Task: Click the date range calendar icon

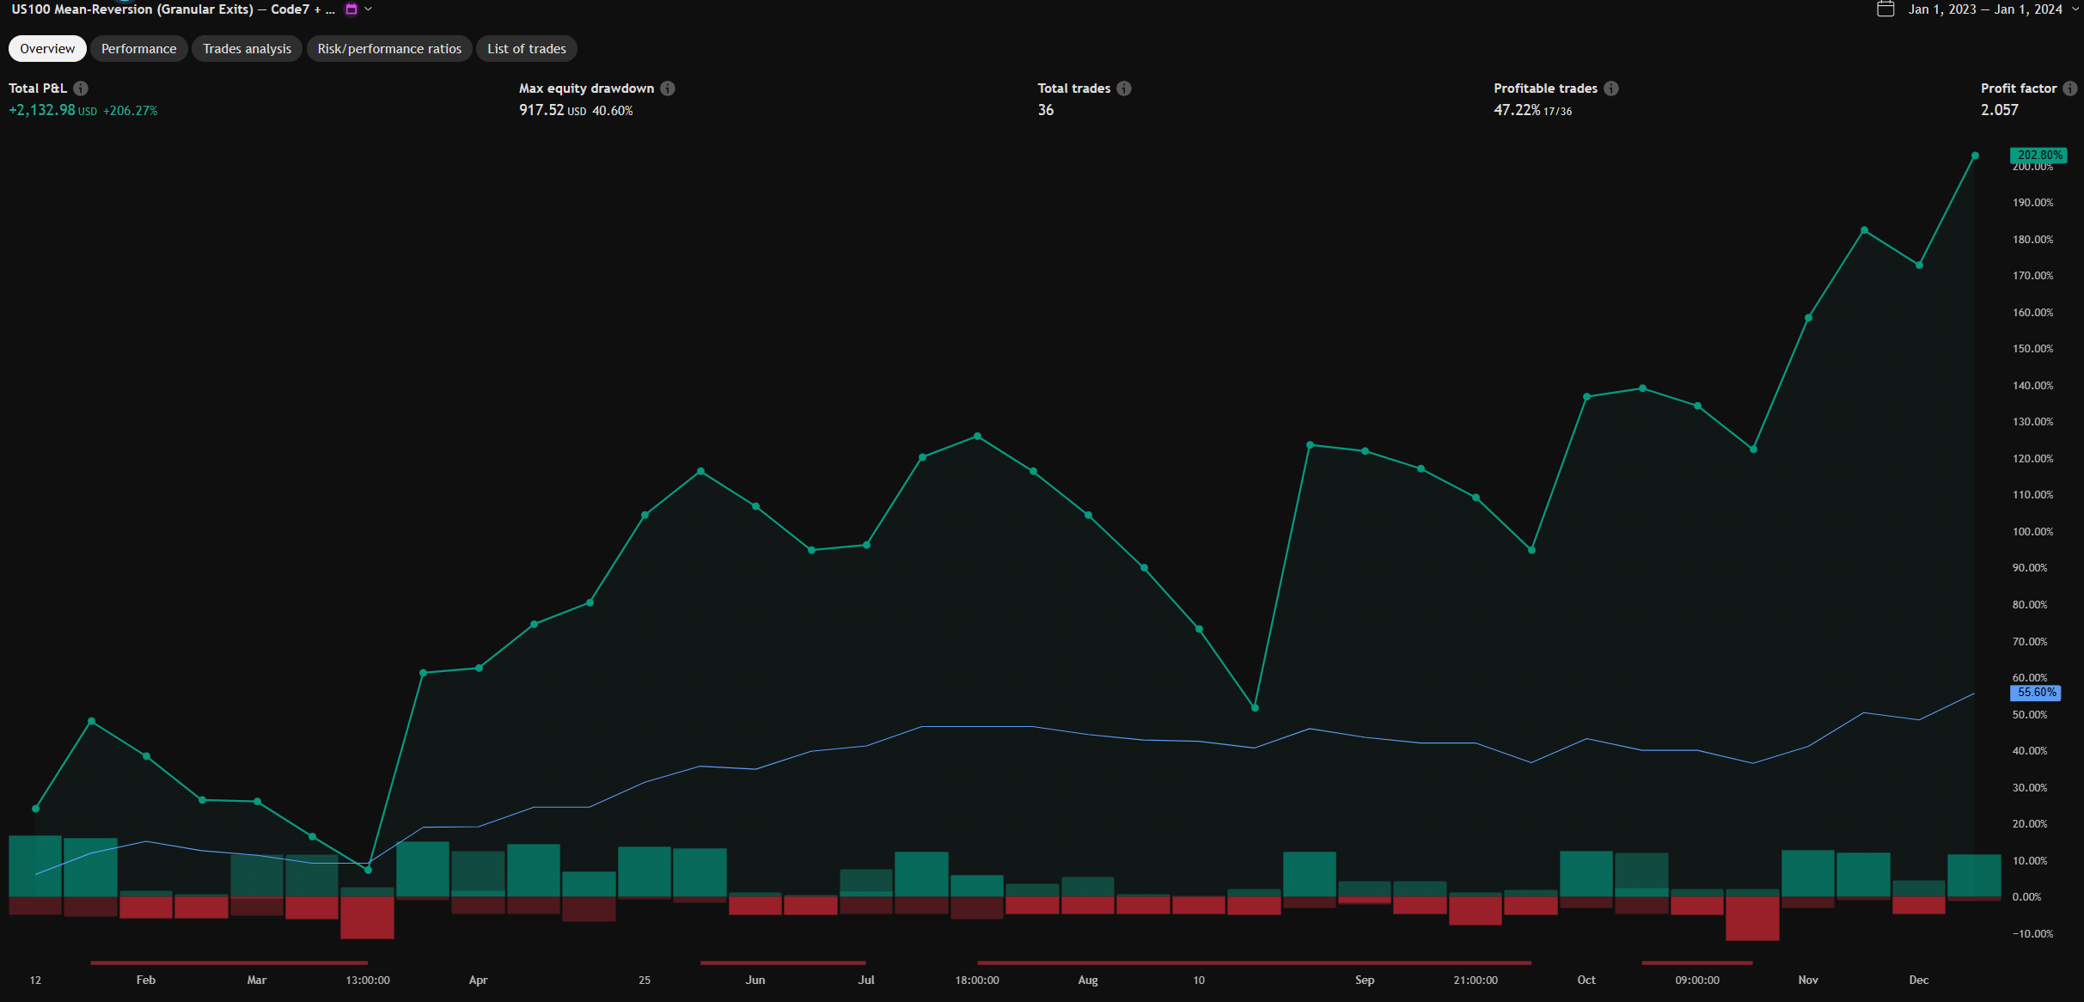Action: [1885, 9]
